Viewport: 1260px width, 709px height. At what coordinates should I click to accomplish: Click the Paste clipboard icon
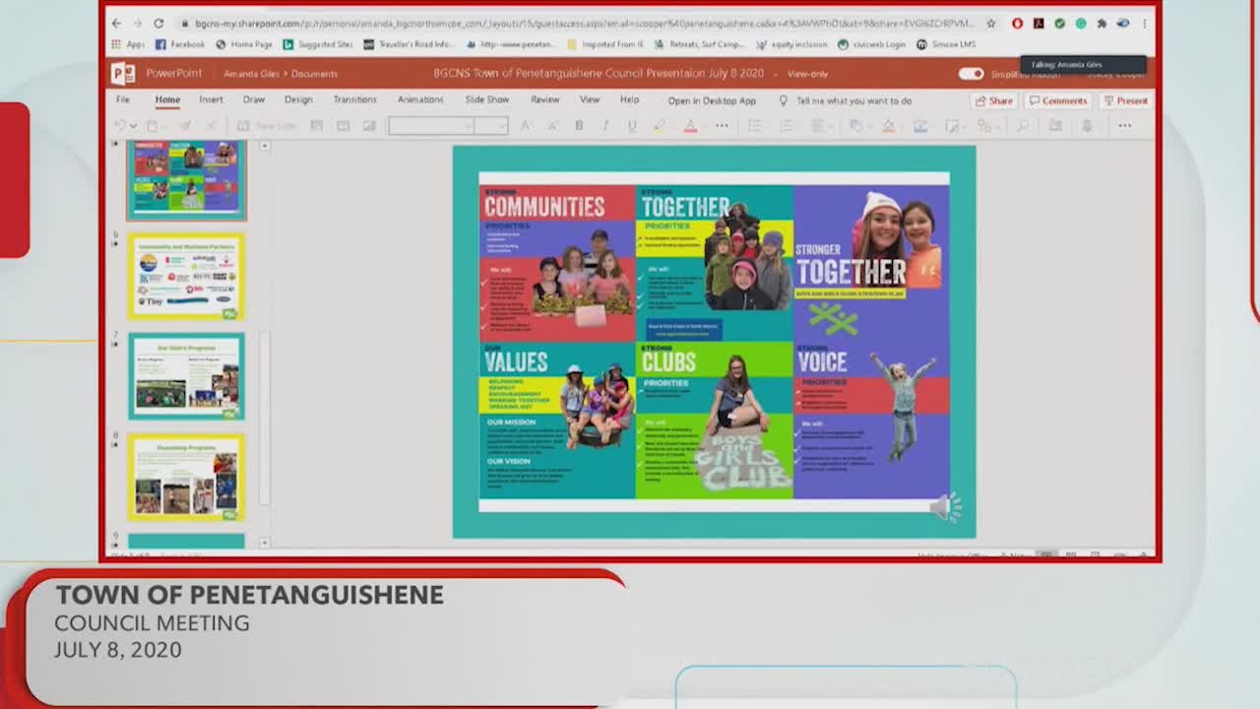[x=152, y=126]
